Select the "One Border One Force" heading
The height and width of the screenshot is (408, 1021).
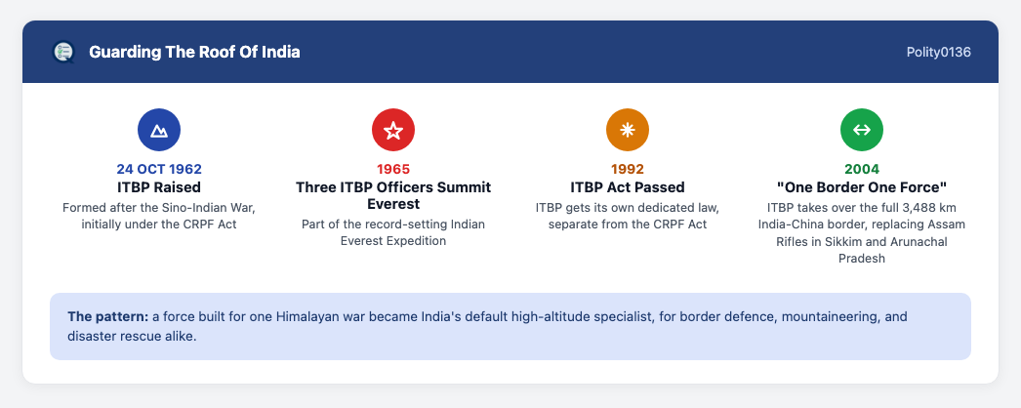point(862,187)
